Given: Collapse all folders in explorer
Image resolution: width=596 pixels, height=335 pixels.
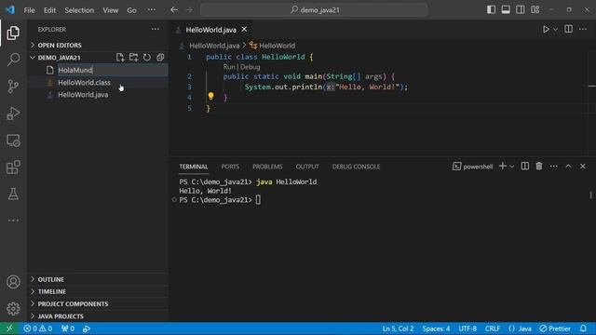Looking at the screenshot, I should coord(160,58).
